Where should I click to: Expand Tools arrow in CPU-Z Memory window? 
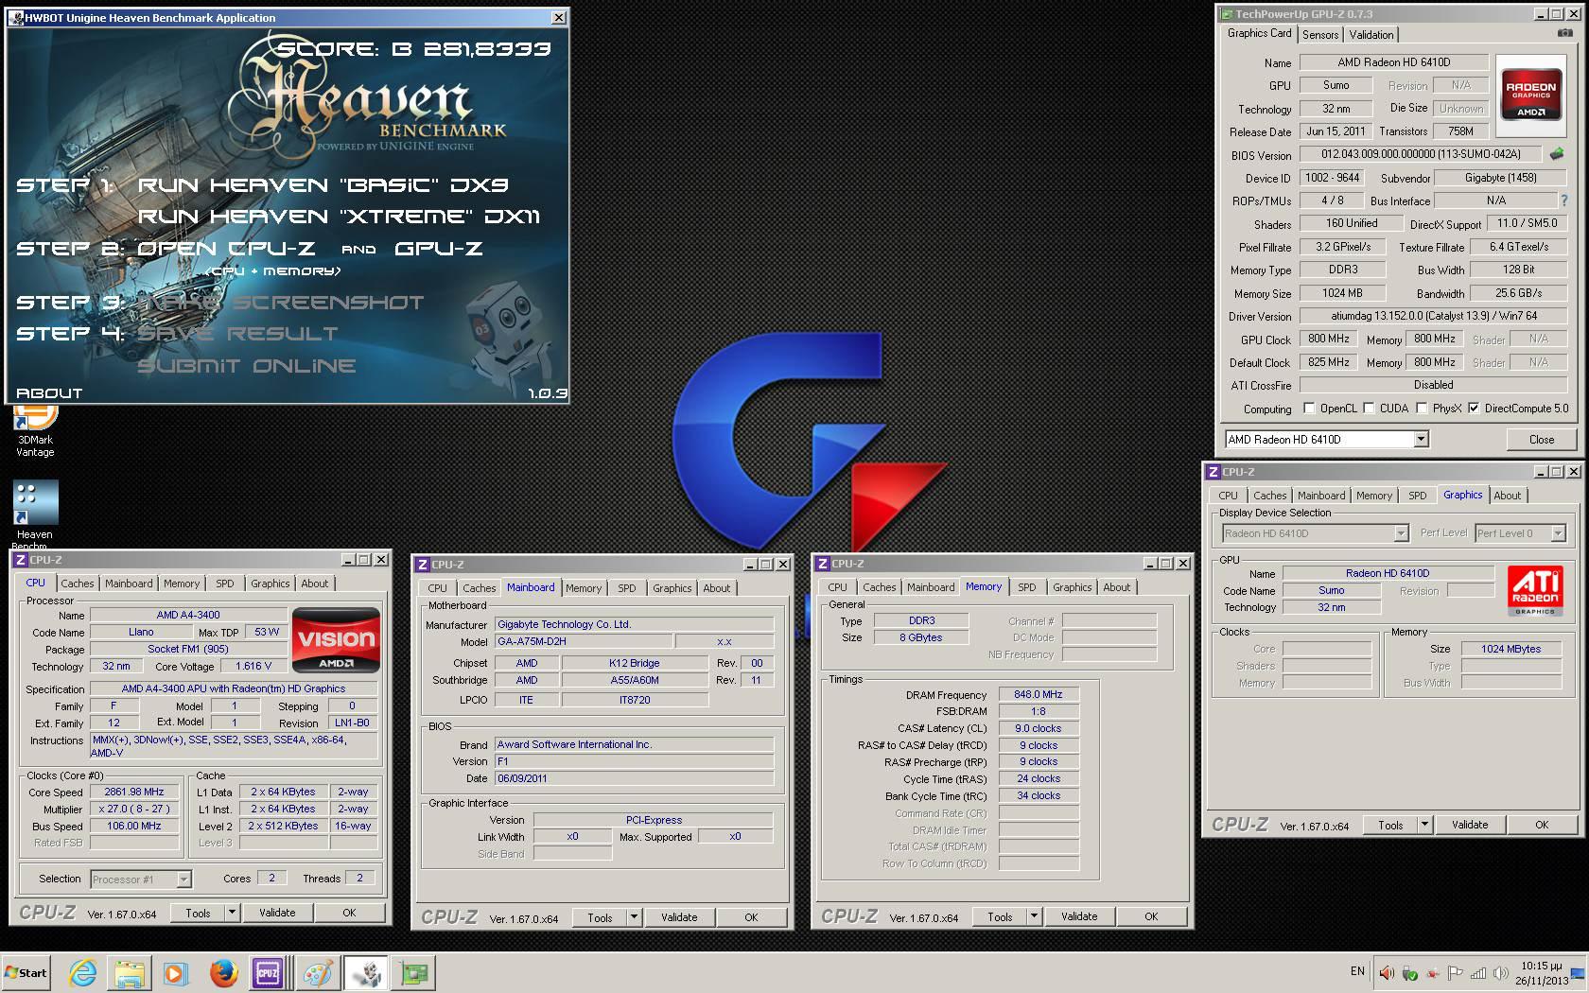1034,916
